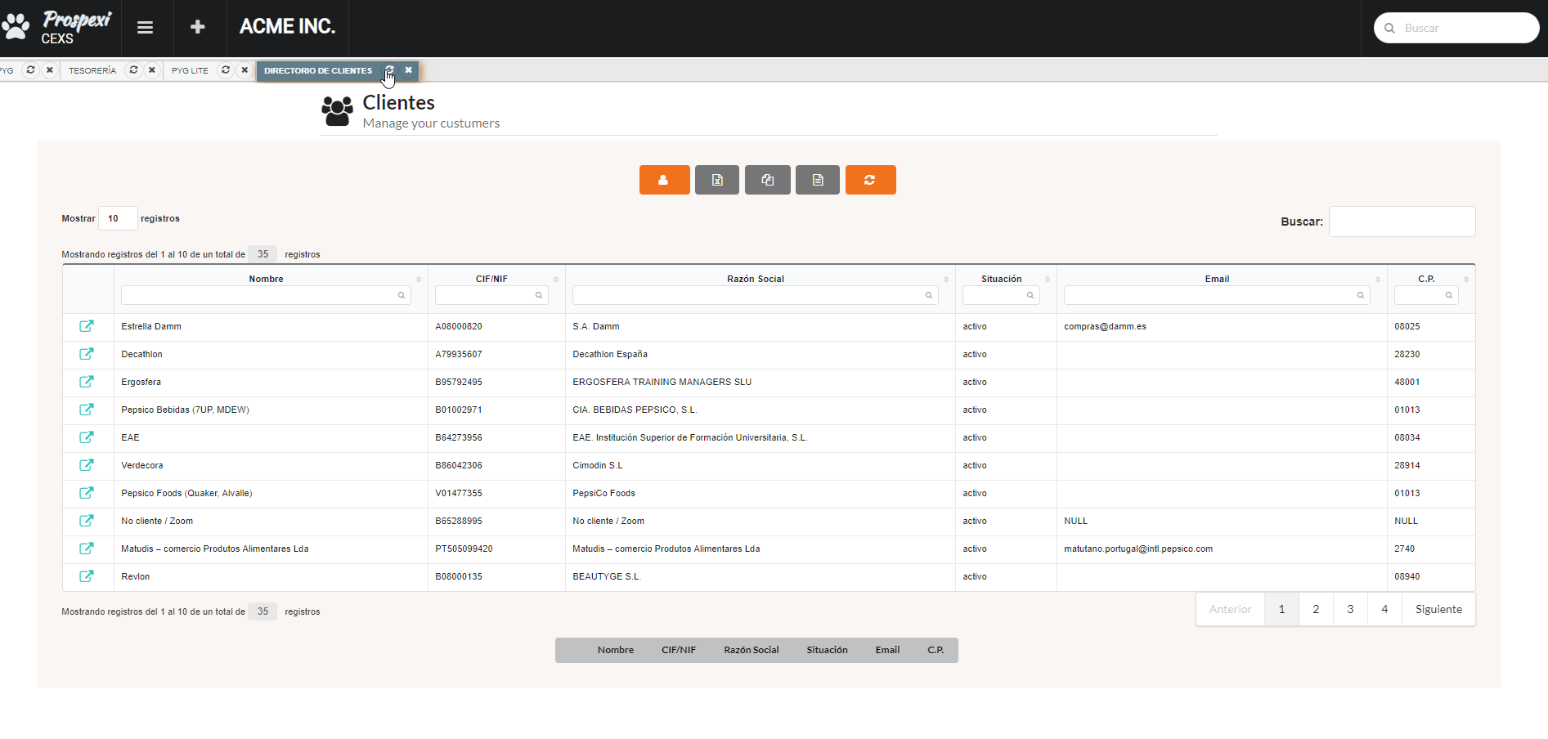Click the Nombre column filter box
The height and width of the screenshot is (739, 1548).
click(x=266, y=295)
